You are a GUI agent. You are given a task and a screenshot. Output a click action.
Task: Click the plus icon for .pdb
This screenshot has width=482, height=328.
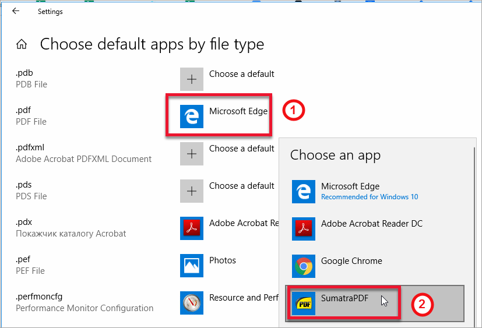click(192, 79)
